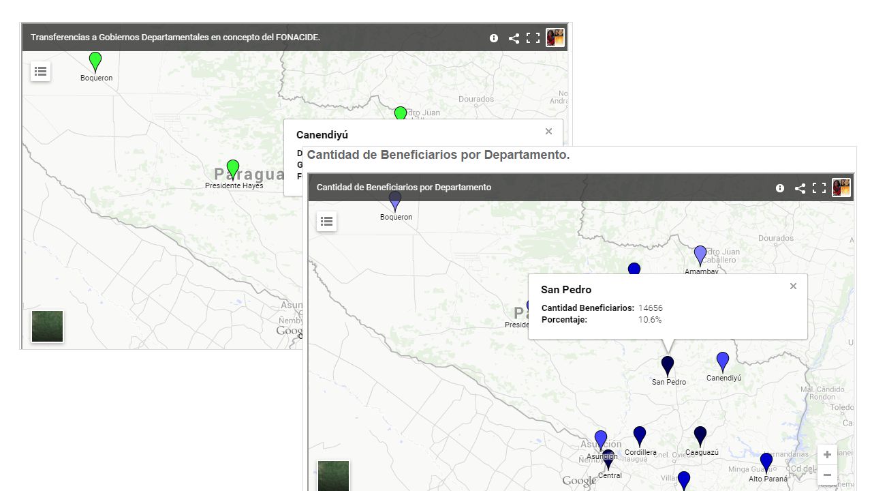The width and height of the screenshot is (872, 491).
Task: Select the Cordillera map pin
Action: point(640,436)
